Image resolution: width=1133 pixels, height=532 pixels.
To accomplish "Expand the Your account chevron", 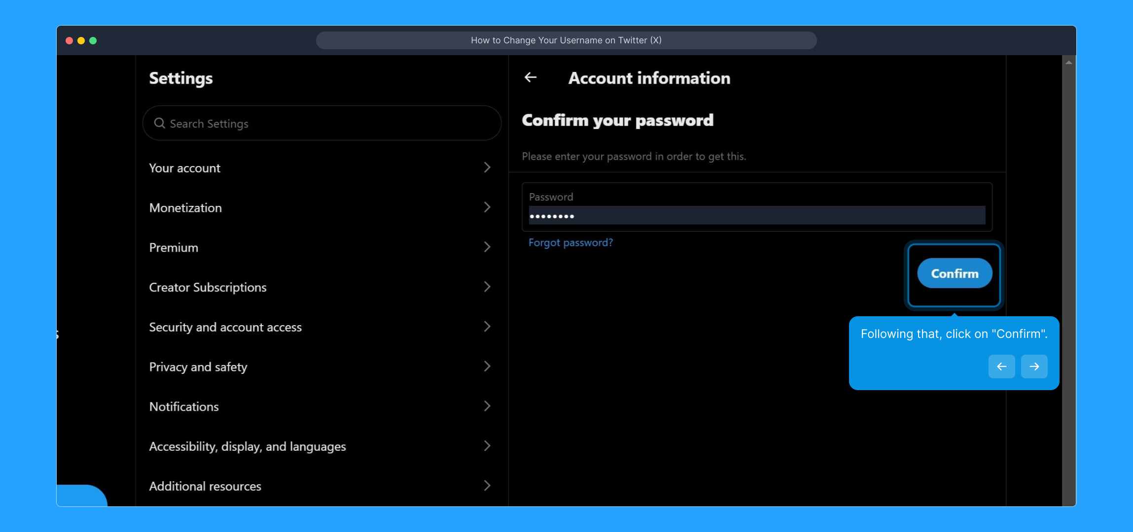I will [487, 167].
